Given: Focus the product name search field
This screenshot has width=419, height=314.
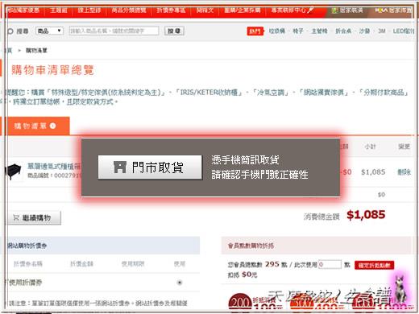Looking at the screenshot, I should click(114, 31).
